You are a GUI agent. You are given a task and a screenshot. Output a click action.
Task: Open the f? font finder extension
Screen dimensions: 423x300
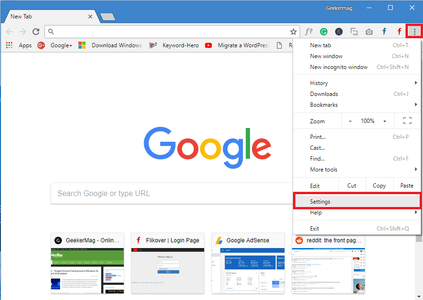[x=309, y=32]
